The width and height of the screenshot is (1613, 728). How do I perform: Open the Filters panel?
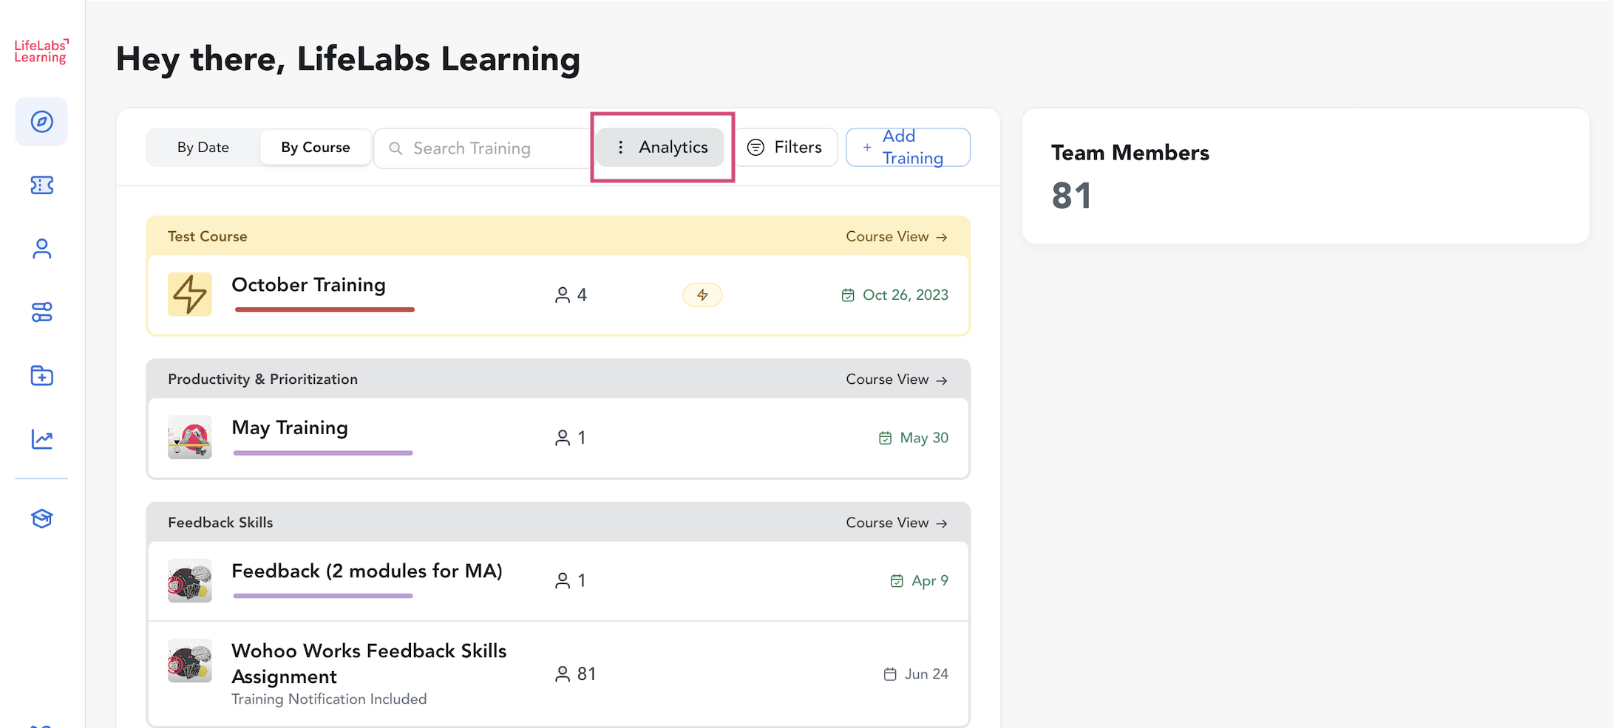pyautogui.click(x=785, y=148)
